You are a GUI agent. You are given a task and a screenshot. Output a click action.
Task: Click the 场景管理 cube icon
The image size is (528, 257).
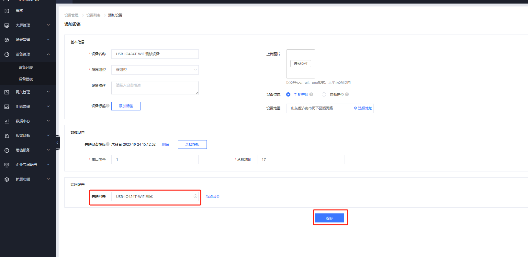[7, 40]
